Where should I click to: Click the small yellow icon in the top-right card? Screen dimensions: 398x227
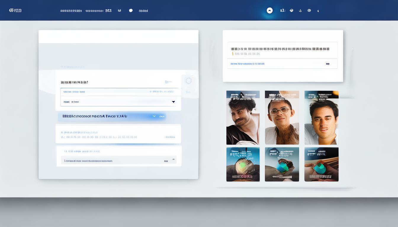coord(232,54)
